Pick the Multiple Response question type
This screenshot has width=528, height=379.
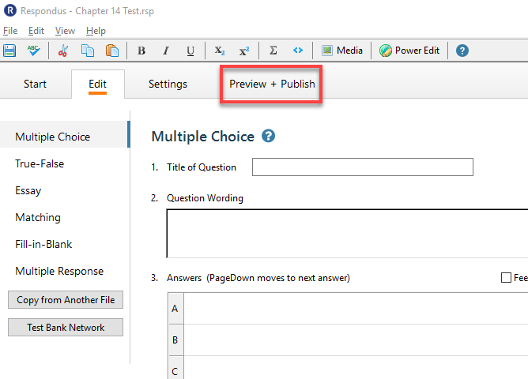[59, 272]
